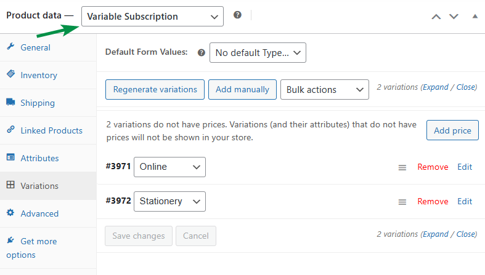The width and height of the screenshot is (485, 275).
Task: Click the help icon beside product type dropdown
Action: (x=237, y=15)
